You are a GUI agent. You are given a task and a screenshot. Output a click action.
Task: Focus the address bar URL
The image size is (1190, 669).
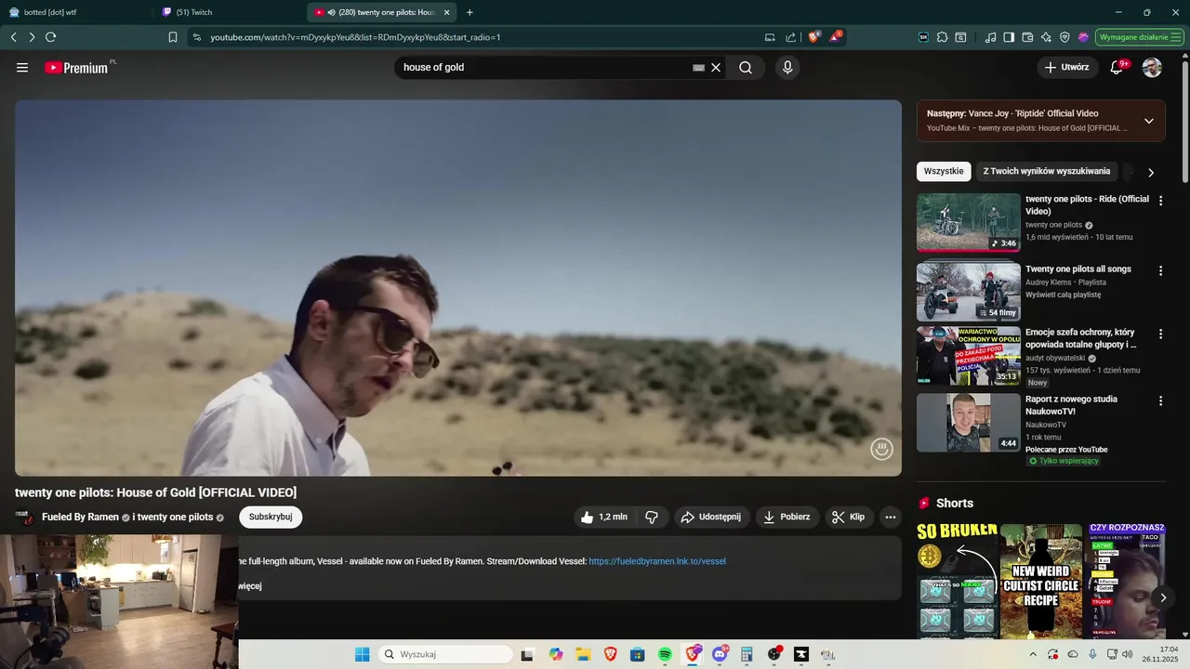click(355, 37)
